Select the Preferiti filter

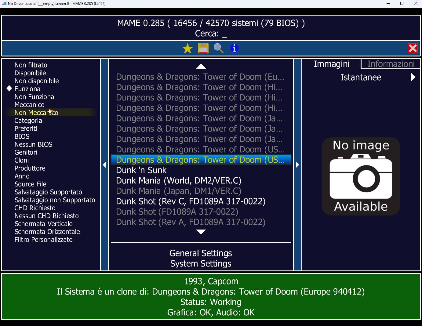26,129
